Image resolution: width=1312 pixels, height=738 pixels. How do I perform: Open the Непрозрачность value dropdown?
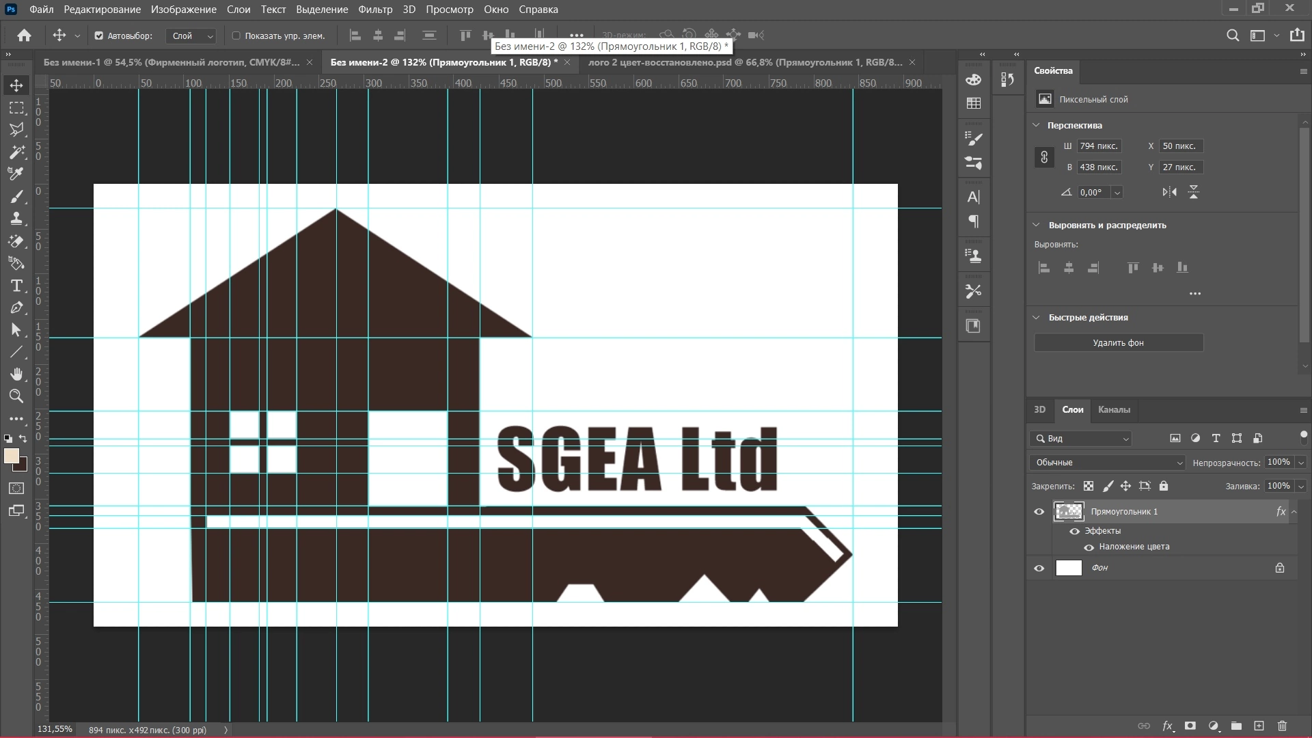click(1301, 463)
